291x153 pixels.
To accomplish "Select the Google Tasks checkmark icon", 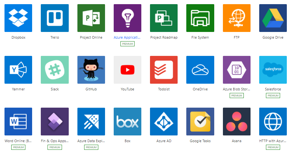I will 200,121.
